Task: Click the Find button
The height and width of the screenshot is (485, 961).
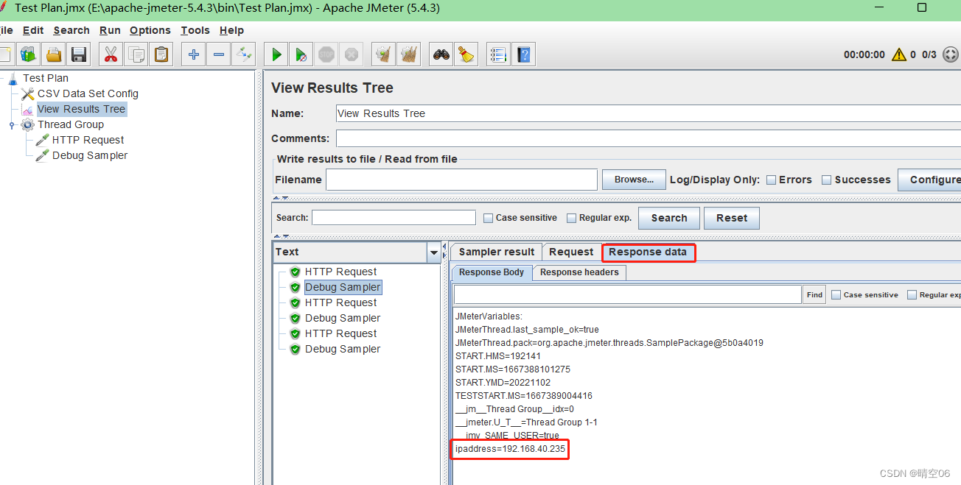Action: tap(814, 294)
